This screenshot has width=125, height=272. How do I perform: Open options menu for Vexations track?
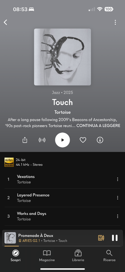[118, 179]
